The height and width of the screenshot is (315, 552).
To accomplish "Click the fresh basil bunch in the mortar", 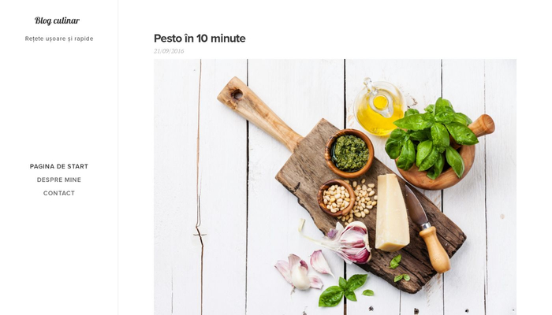I will click(431, 137).
